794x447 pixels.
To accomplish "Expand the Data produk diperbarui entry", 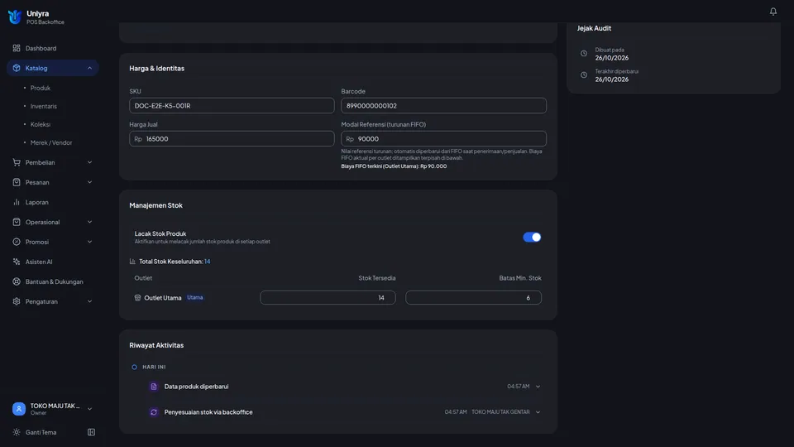I will coord(538,387).
